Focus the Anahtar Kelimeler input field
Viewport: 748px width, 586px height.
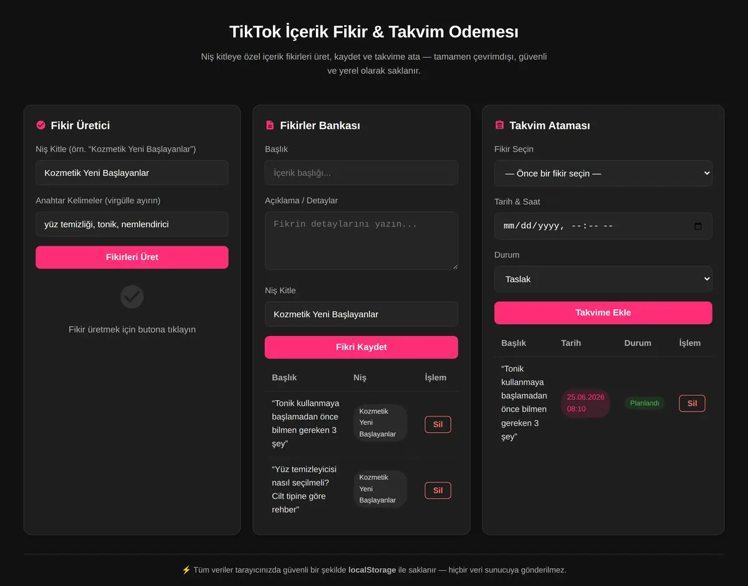132,224
